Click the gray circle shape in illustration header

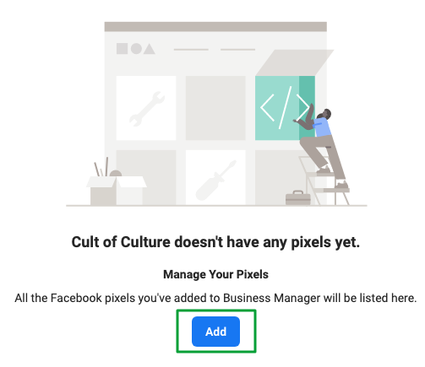(136, 49)
